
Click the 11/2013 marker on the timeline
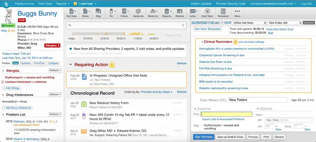137,38
